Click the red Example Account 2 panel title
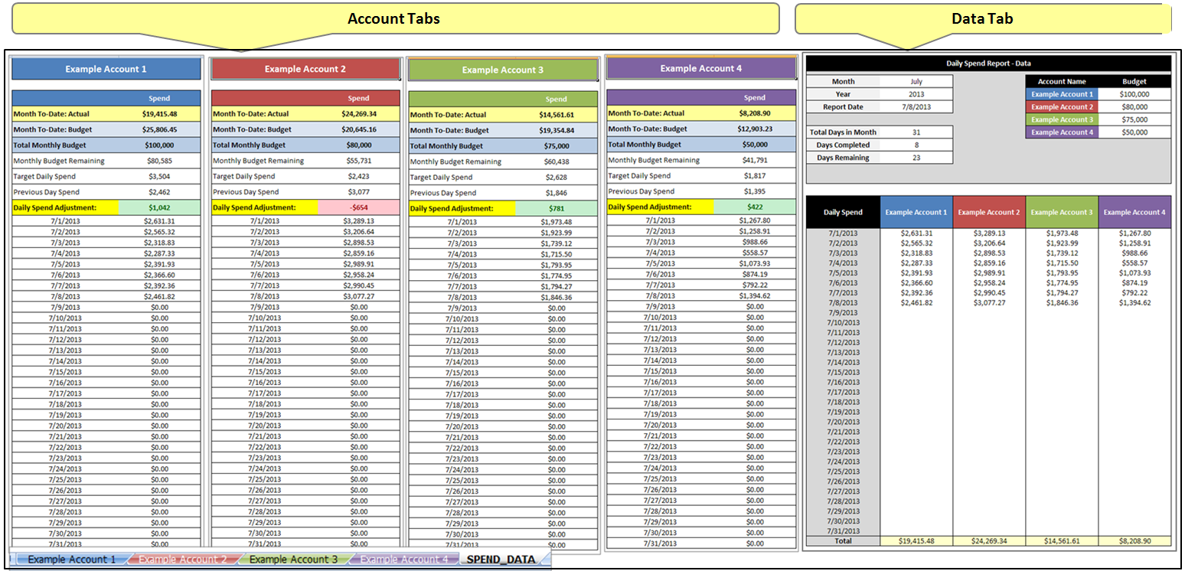 pos(305,69)
